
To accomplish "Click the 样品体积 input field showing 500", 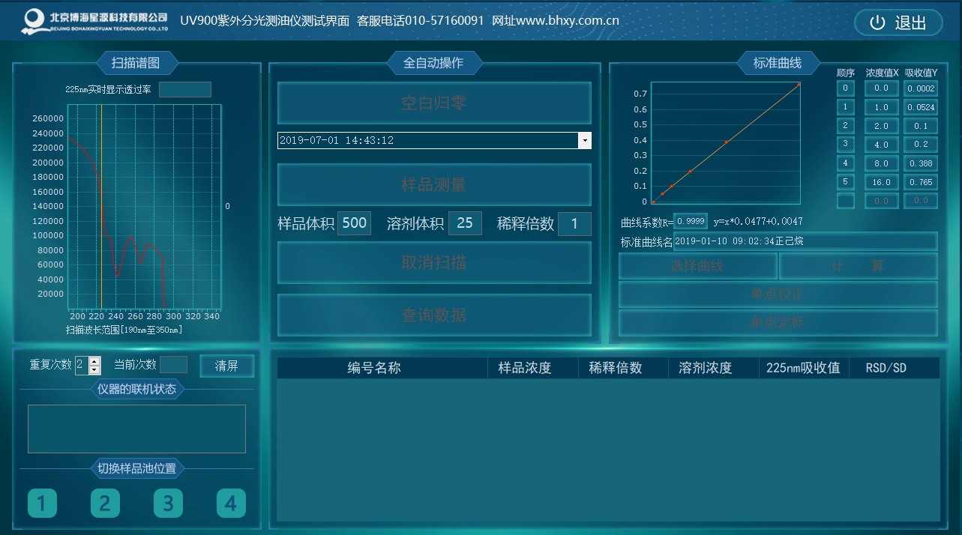I will (354, 223).
